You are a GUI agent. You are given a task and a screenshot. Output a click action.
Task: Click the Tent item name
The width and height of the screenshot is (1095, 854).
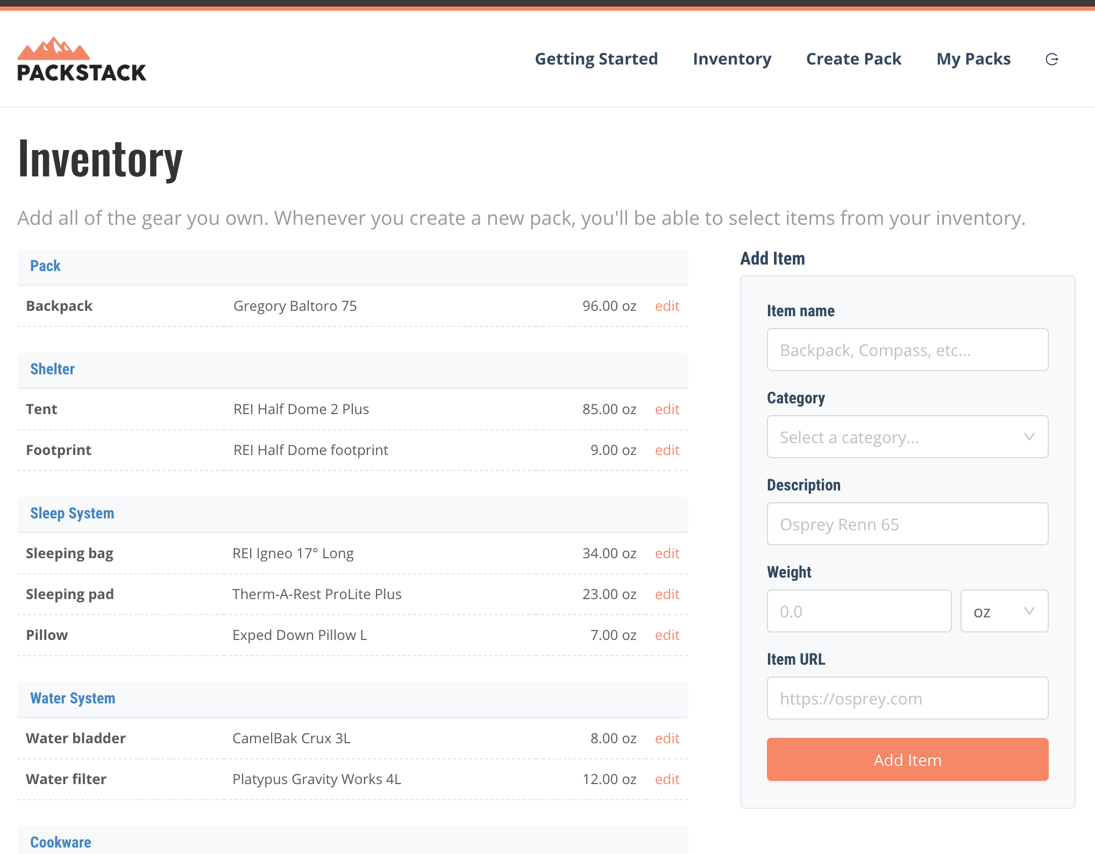click(x=41, y=409)
